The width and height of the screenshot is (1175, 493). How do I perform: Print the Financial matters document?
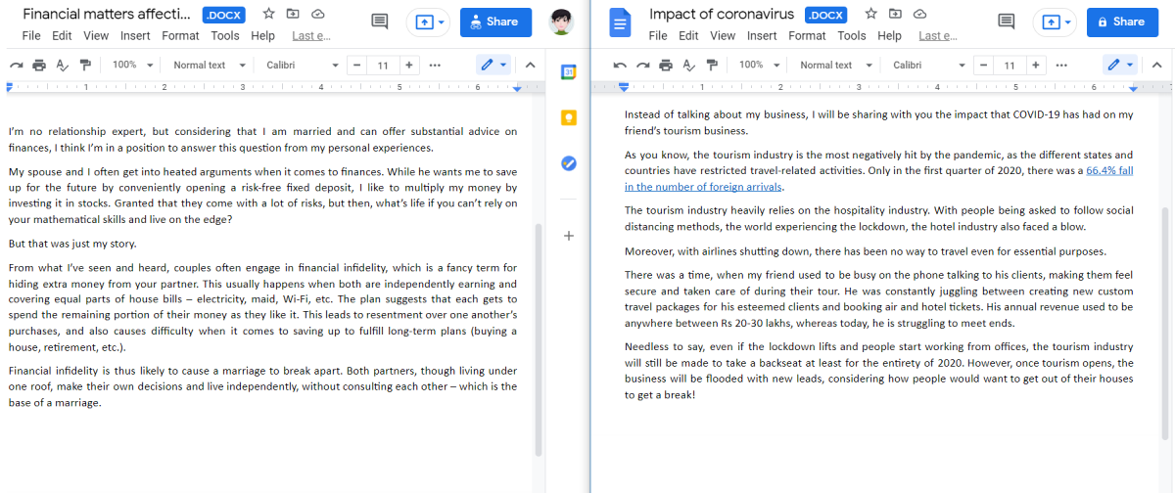tap(39, 66)
